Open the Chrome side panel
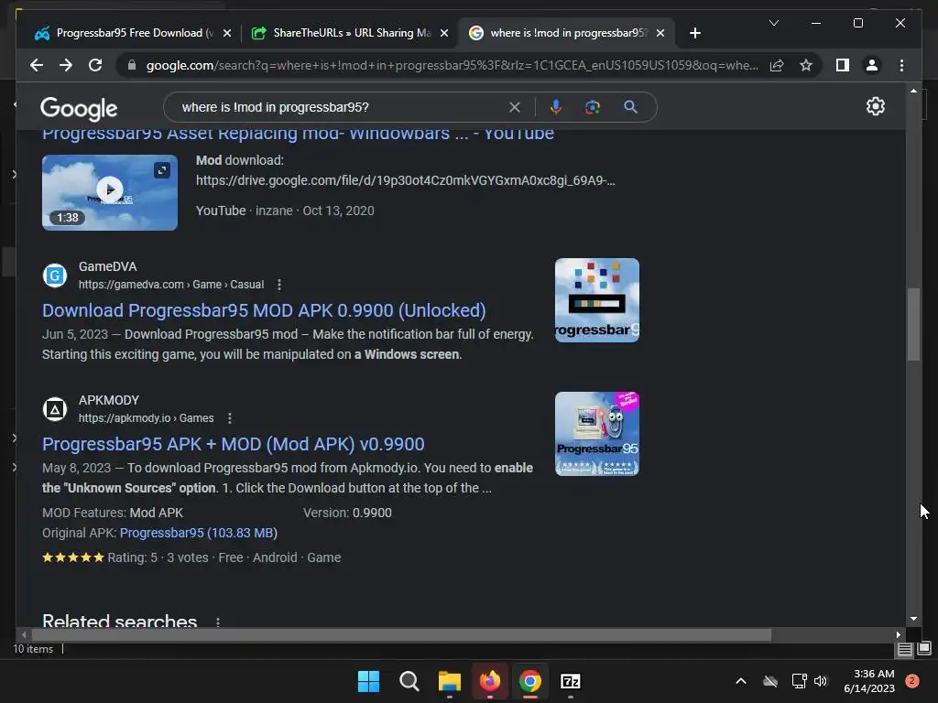 (843, 65)
